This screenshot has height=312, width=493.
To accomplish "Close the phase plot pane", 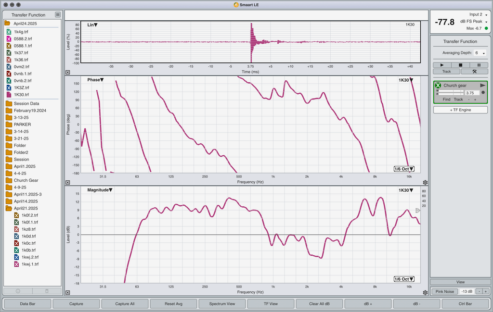I will pos(67,182).
